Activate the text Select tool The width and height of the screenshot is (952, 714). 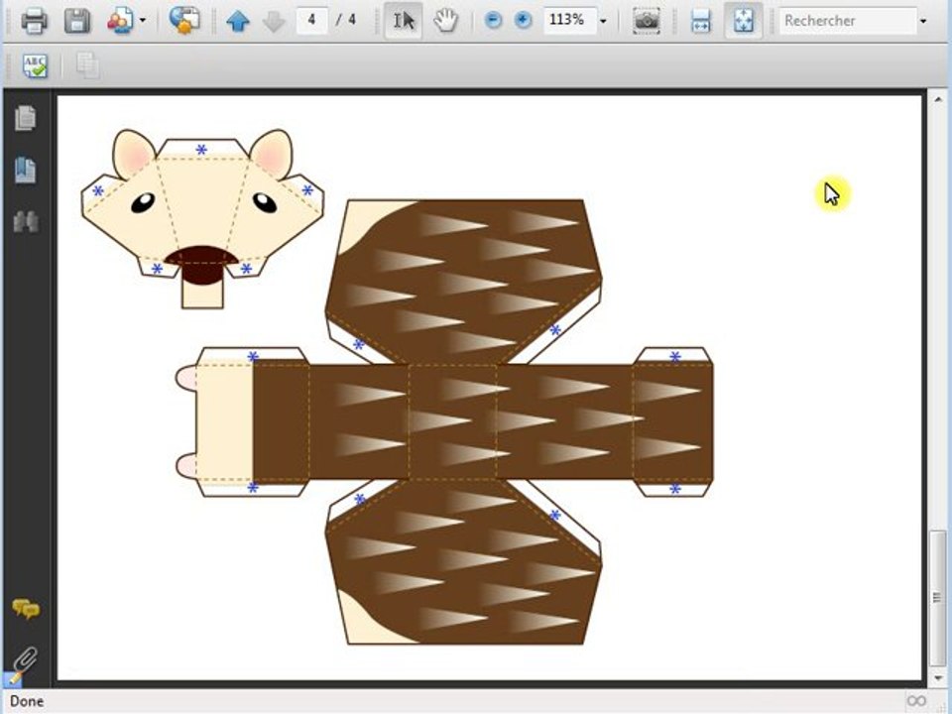tap(403, 20)
